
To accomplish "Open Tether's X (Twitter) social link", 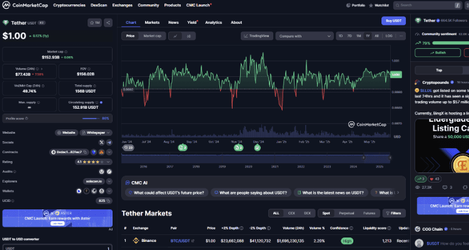I will 102,142.
